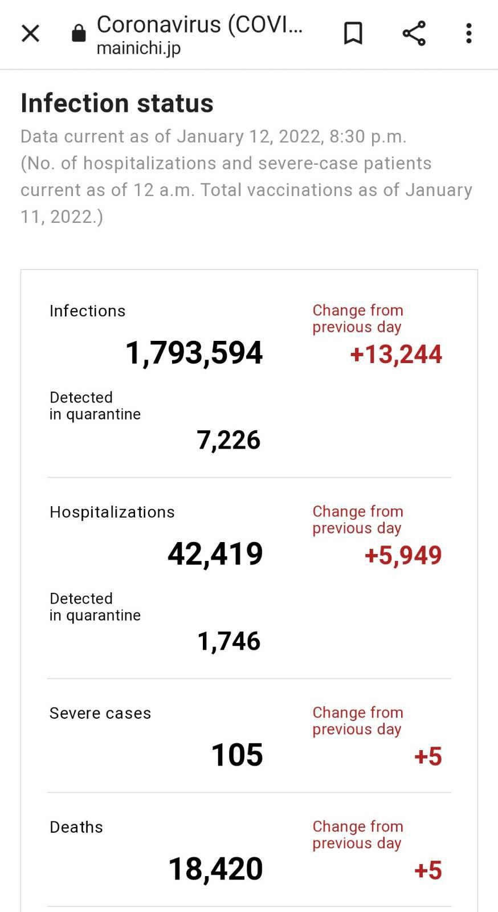Image resolution: width=498 pixels, height=912 pixels.
Task: Open the three-dot overflow menu
Action: (469, 34)
